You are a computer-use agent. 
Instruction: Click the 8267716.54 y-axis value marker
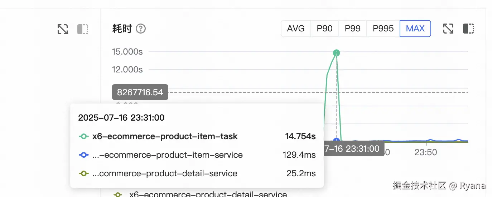(x=140, y=92)
